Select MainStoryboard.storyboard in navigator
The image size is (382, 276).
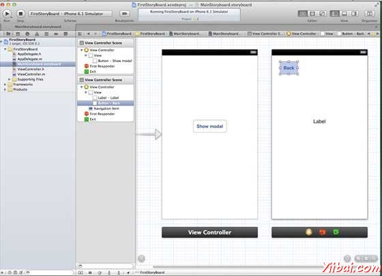[x=38, y=64]
